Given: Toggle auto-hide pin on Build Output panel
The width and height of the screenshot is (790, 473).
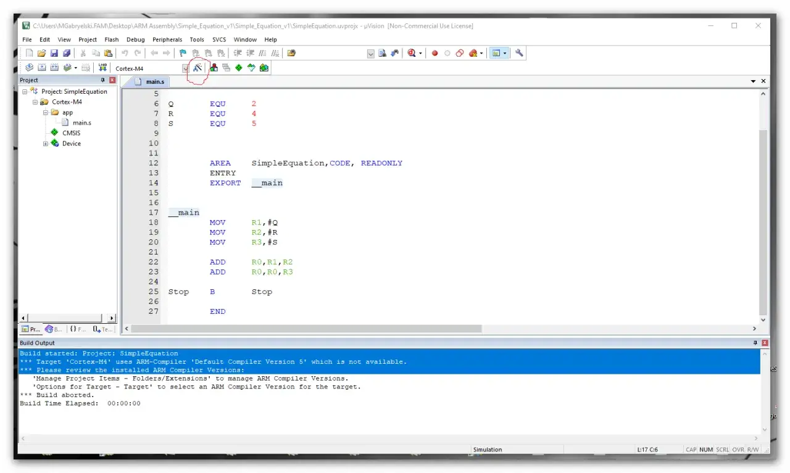Looking at the screenshot, I should click(755, 343).
